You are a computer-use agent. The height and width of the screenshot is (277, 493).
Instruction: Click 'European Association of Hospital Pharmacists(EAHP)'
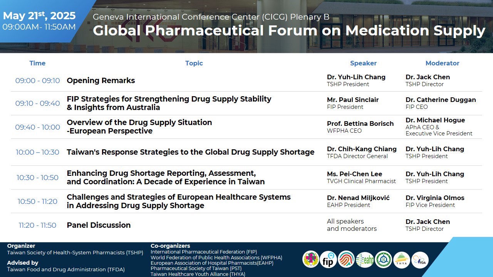pyautogui.click(x=212, y=263)
